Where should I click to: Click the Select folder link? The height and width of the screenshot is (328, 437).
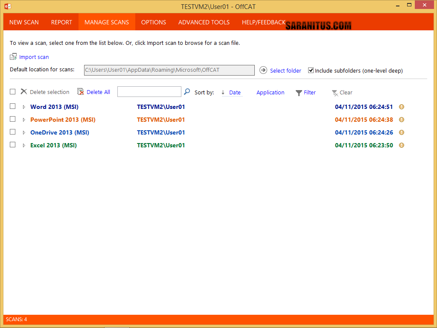click(x=286, y=70)
